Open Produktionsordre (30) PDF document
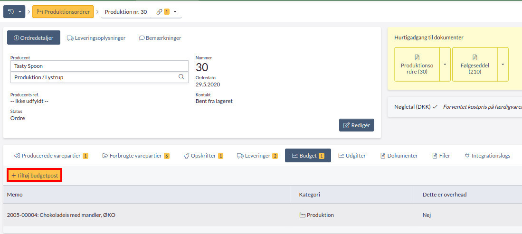 tap(417, 65)
